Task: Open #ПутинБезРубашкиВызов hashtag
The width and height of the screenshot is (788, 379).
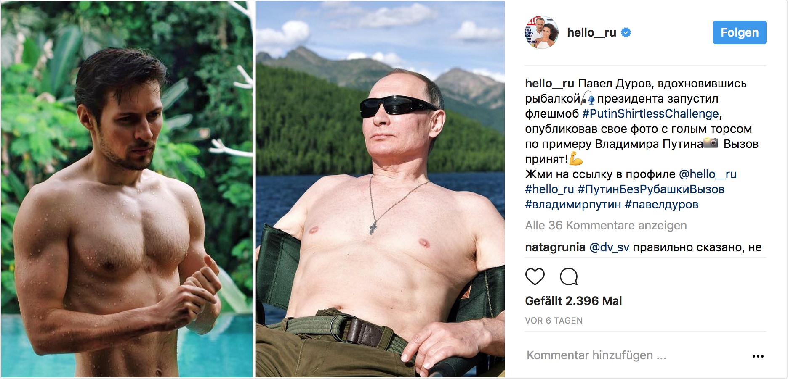Action: (x=651, y=189)
